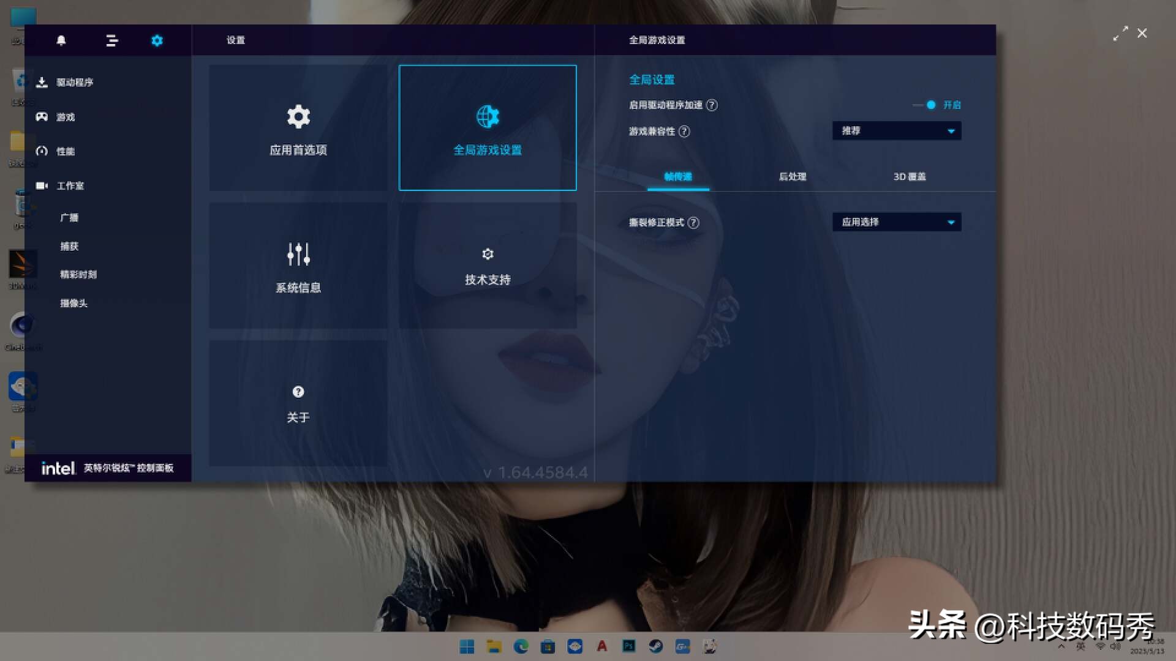The width and height of the screenshot is (1176, 661).
Task: Go to the 性能 performance section
Action: tap(65, 151)
